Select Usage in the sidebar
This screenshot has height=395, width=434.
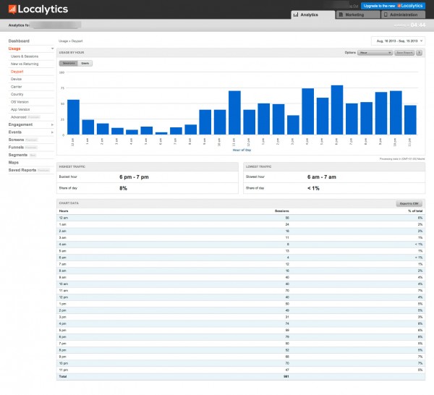[x=14, y=48]
